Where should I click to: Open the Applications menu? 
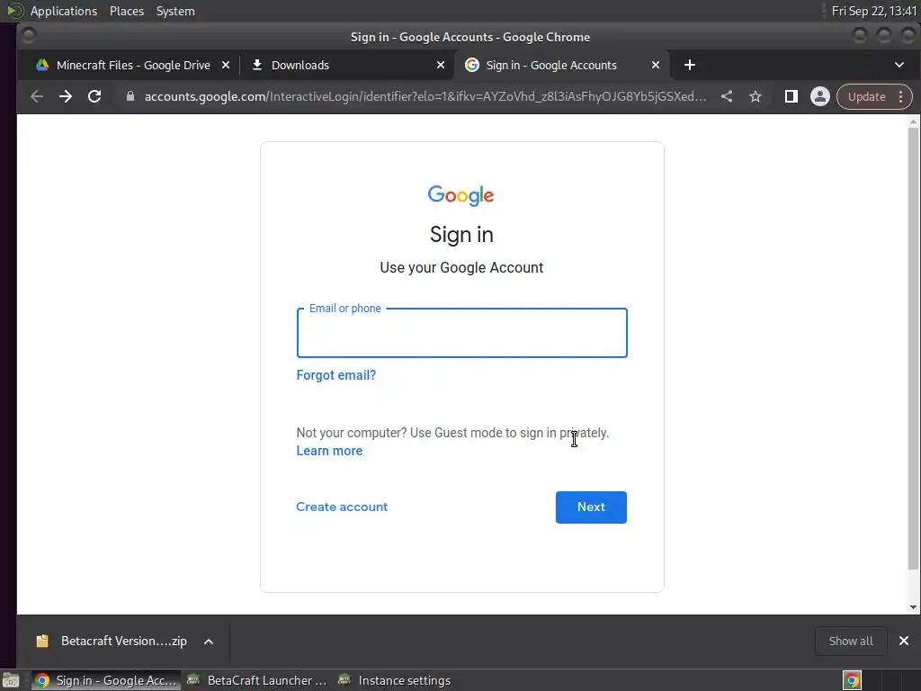click(64, 11)
